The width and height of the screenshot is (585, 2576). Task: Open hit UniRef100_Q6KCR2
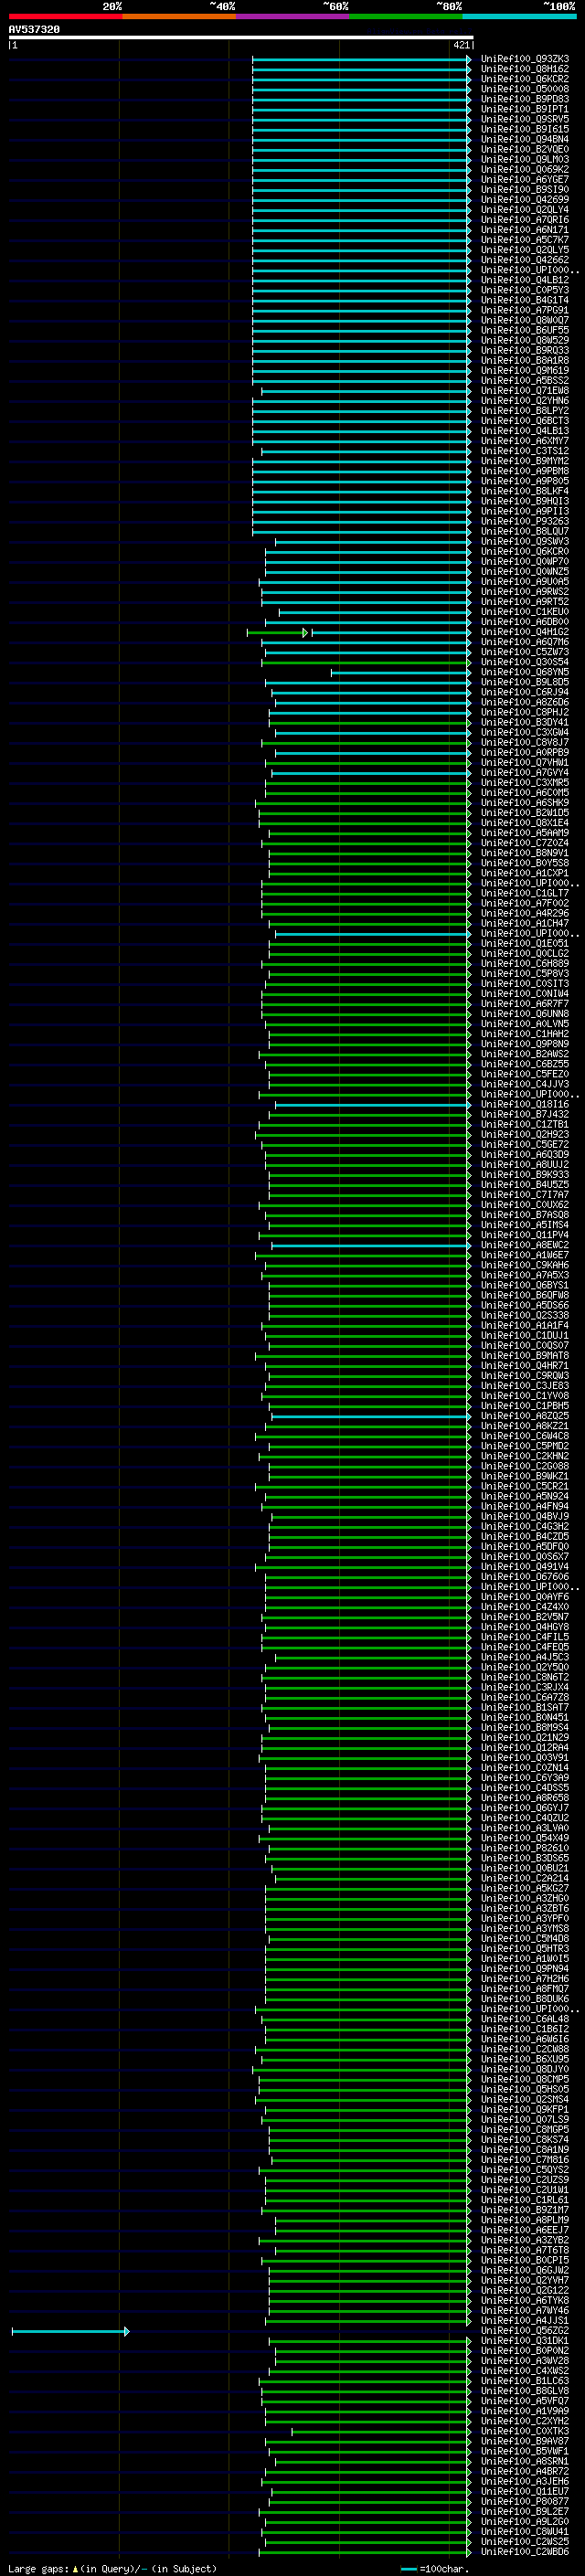(525, 79)
